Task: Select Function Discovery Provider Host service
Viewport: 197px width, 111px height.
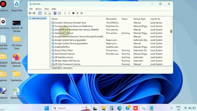Action: click(107, 23)
